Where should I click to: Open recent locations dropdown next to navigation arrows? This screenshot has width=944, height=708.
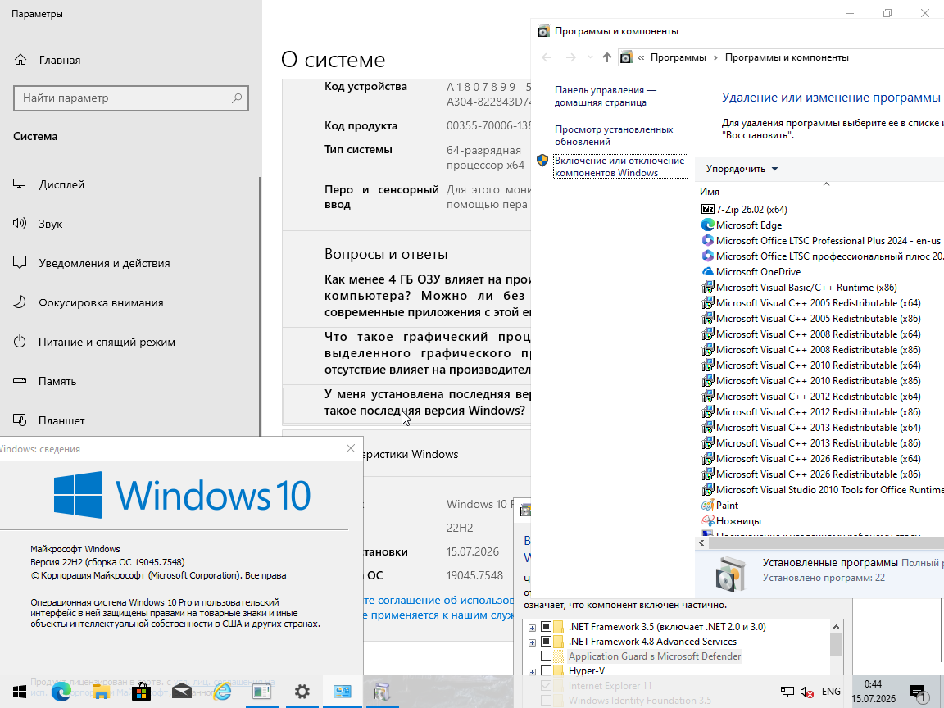pyautogui.click(x=590, y=57)
